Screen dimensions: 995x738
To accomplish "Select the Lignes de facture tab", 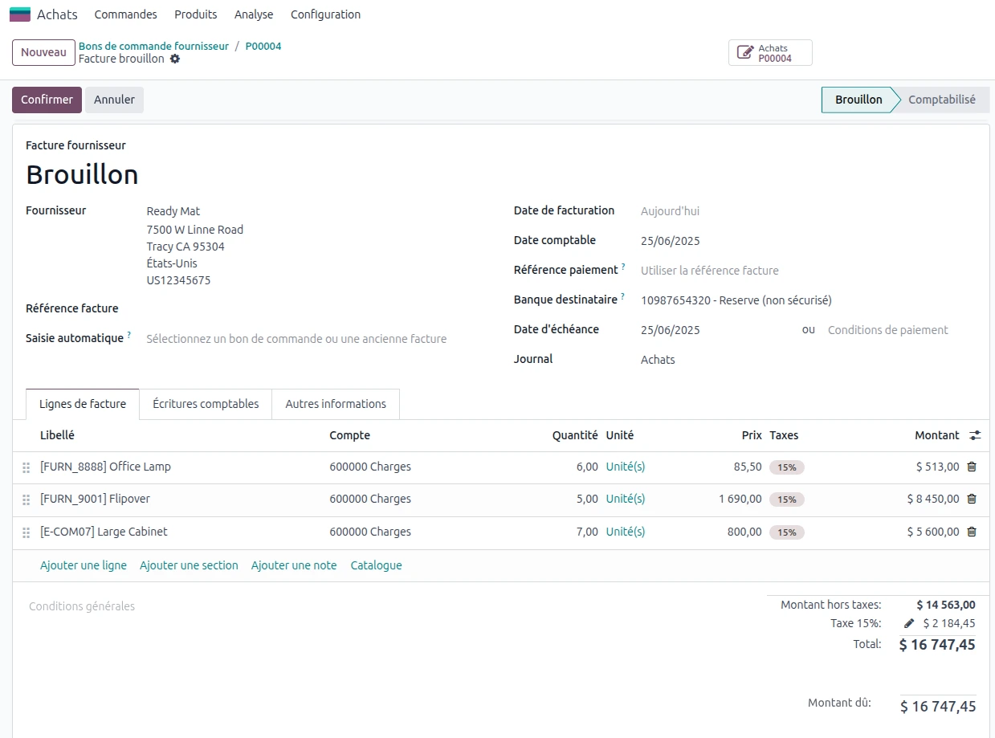I will click(83, 404).
